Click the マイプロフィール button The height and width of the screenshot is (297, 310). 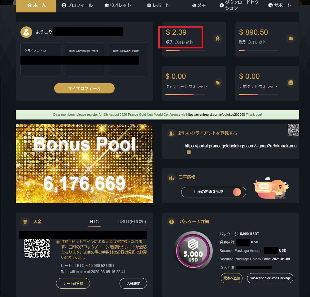(85, 88)
